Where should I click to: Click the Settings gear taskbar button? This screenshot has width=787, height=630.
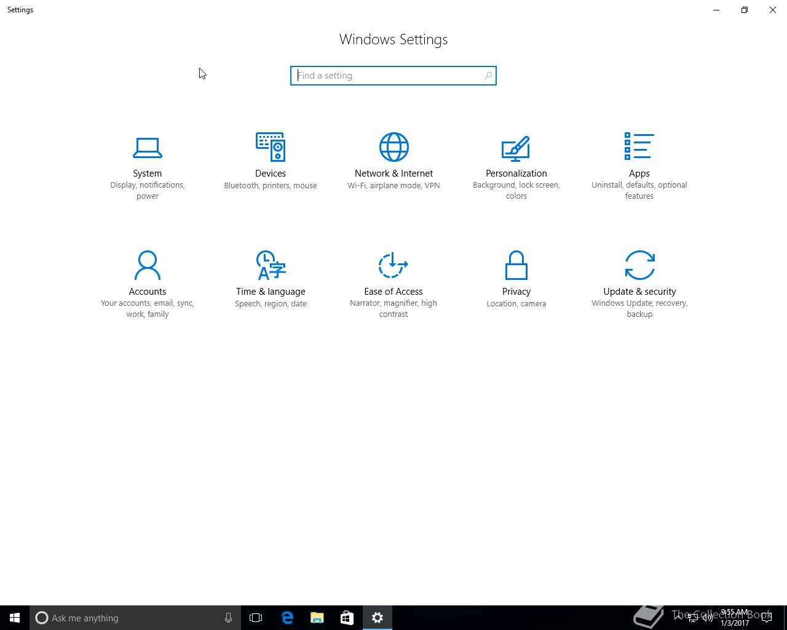378,618
